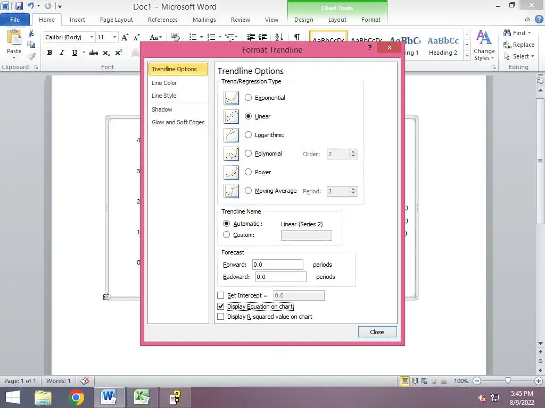Select the Power radio button
The image size is (545, 408).
pos(248,172)
